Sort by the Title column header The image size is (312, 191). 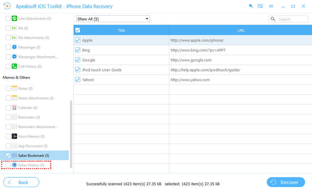tap(121, 30)
